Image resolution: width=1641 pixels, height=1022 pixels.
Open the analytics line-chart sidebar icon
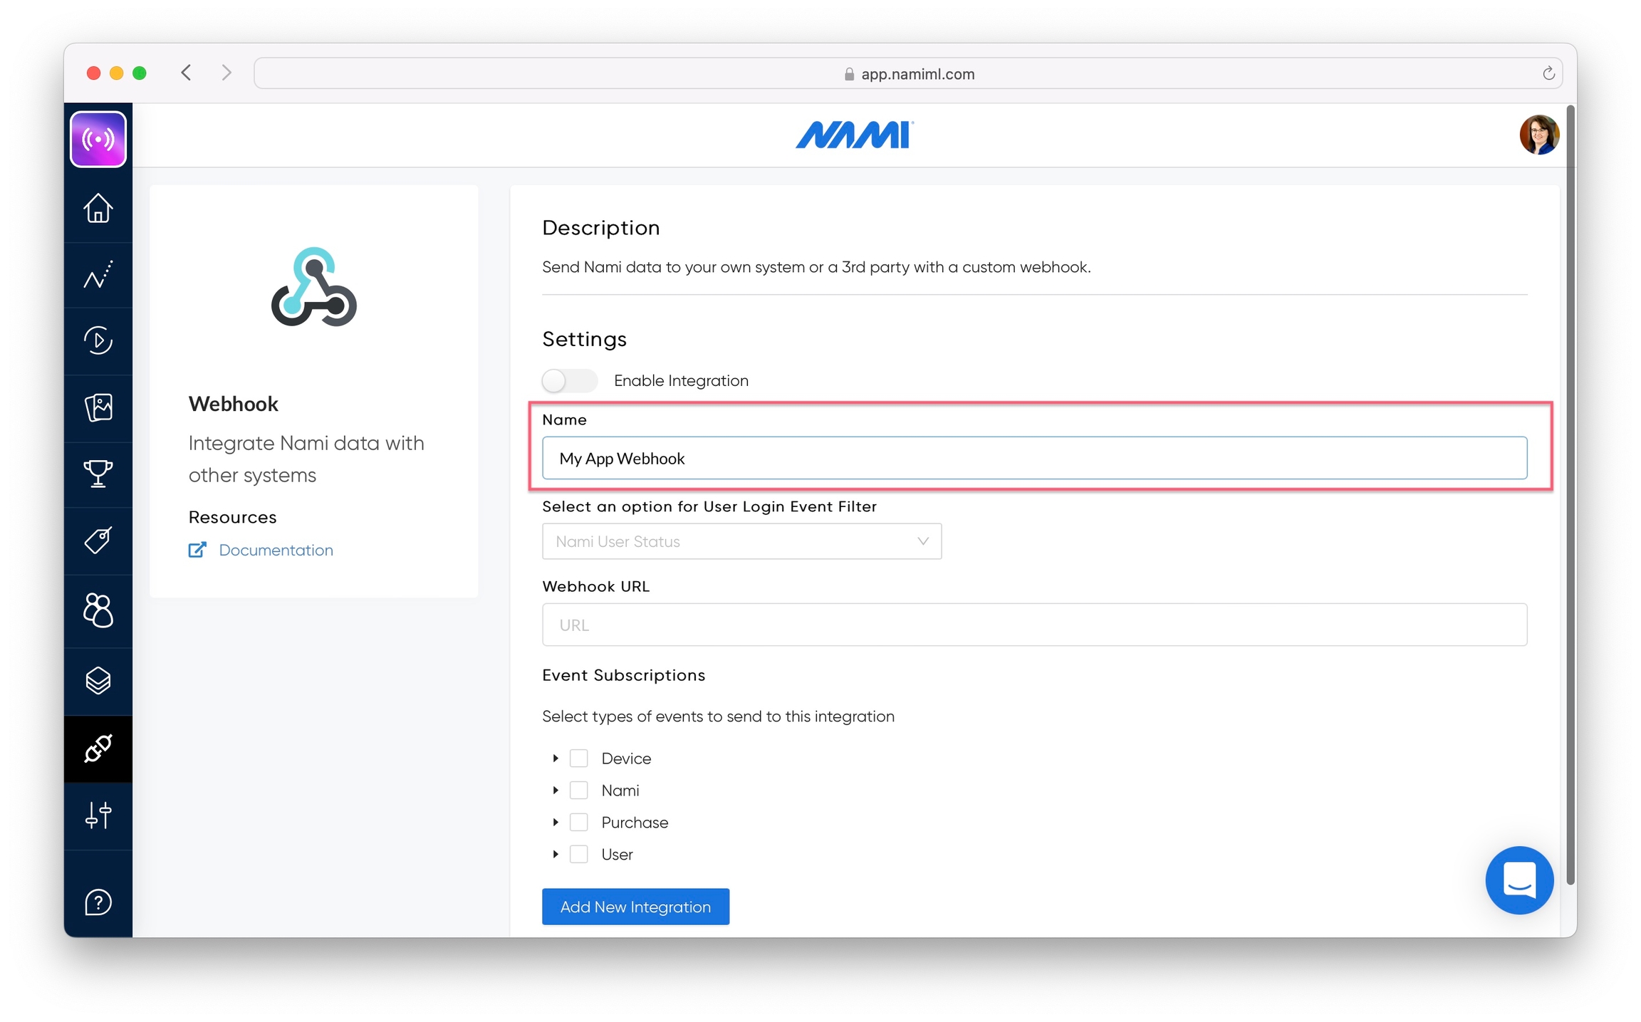click(x=98, y=275)
